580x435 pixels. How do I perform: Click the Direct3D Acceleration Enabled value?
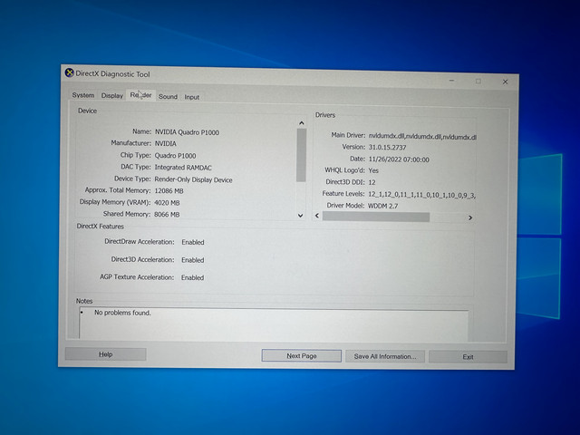(192, 260)
